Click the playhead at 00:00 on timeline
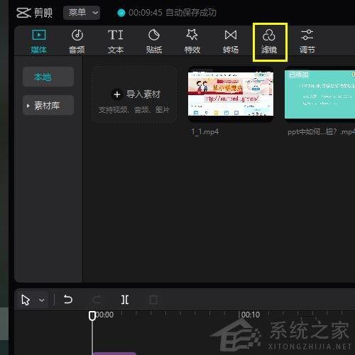This screenshot has width=355, height=355. click(x=92, y=316)
